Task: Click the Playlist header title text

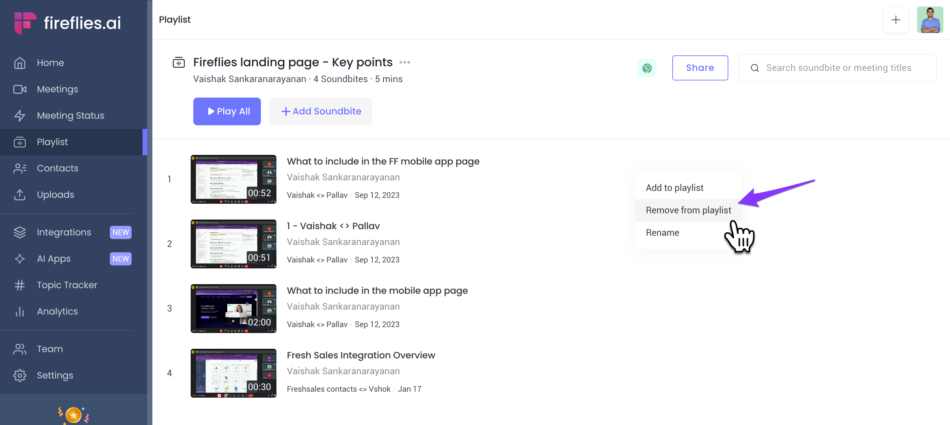Action: click(x=175, y=19)
